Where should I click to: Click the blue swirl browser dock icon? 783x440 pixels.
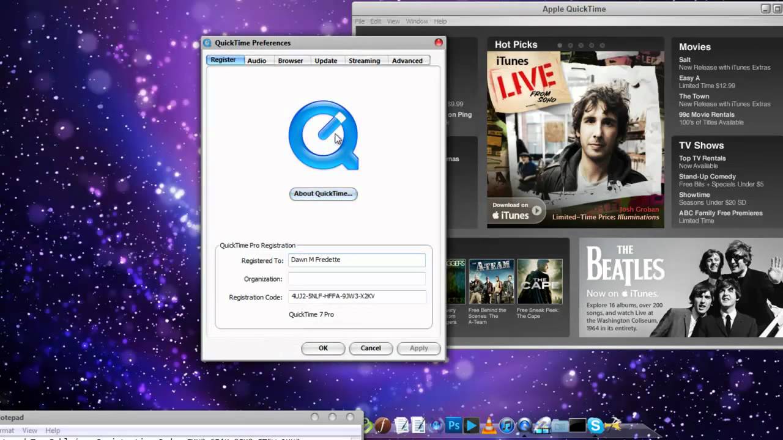[x=436, y=426]
